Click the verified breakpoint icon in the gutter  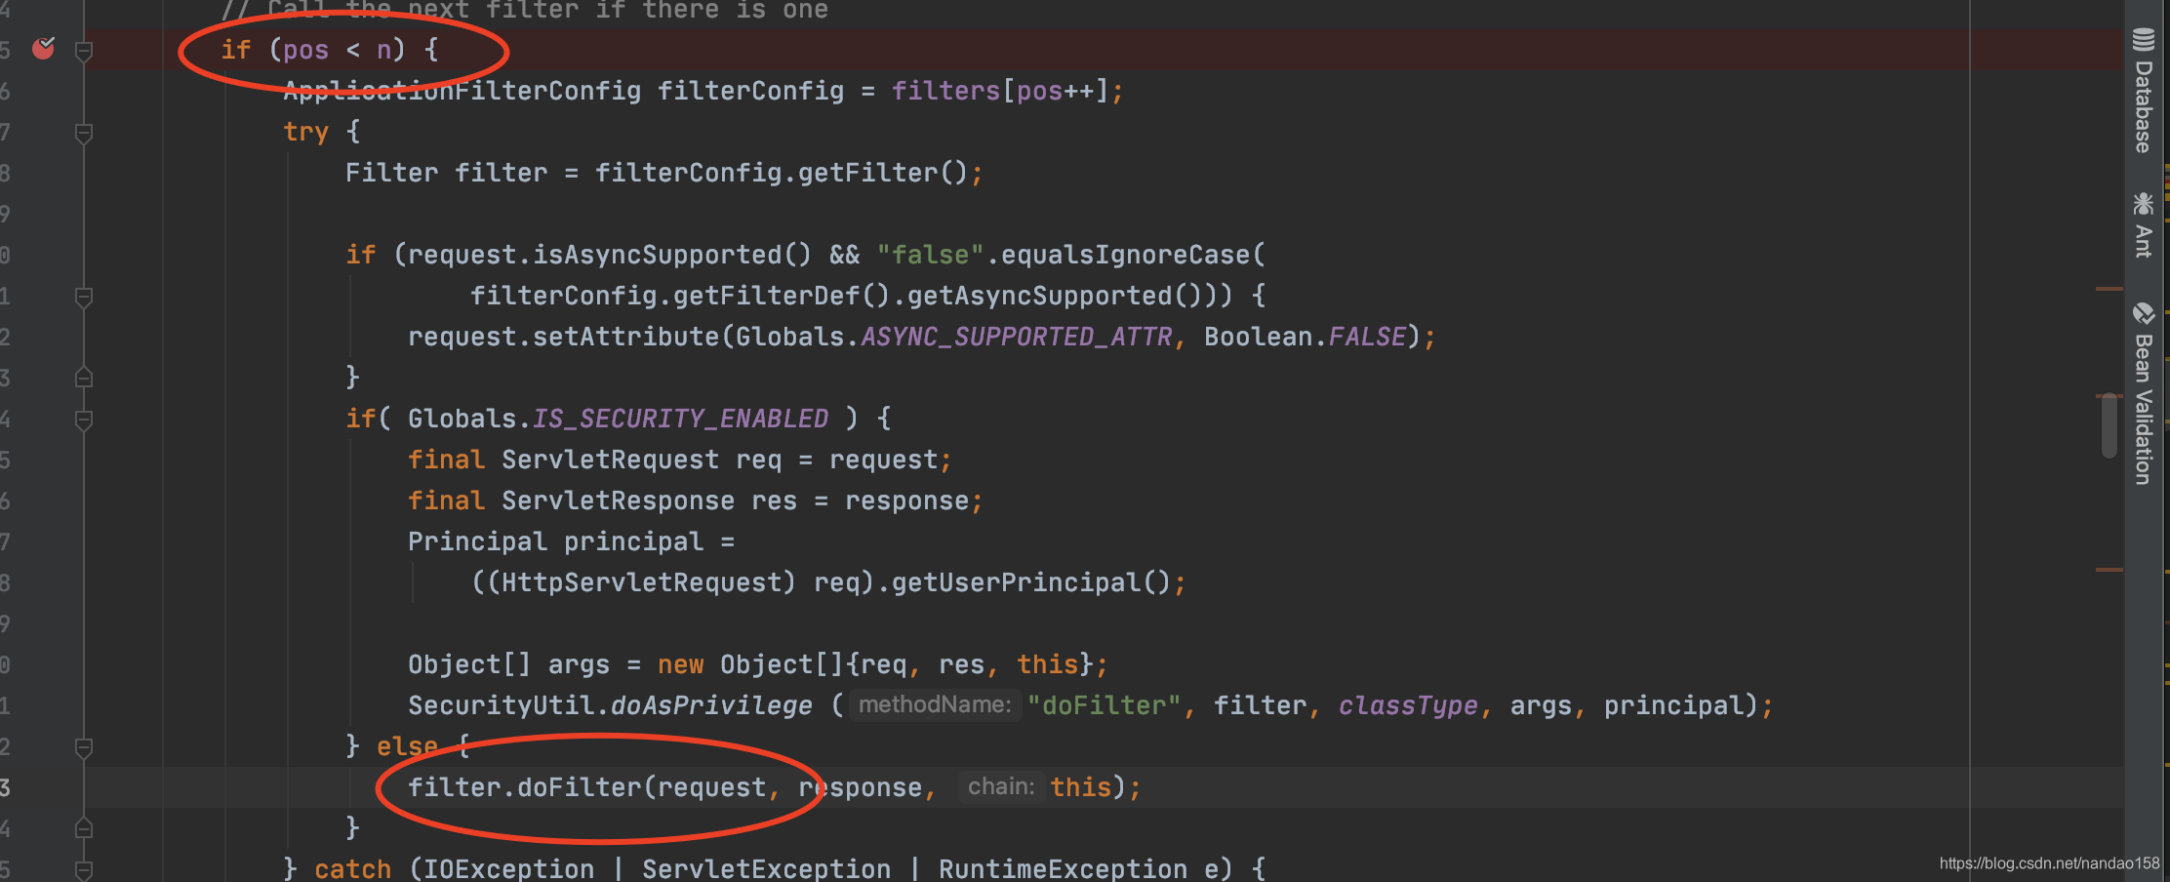click(43, 48)
